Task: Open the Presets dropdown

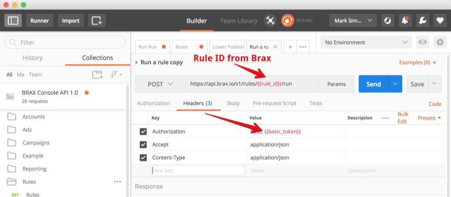Action: pos(429,118)
